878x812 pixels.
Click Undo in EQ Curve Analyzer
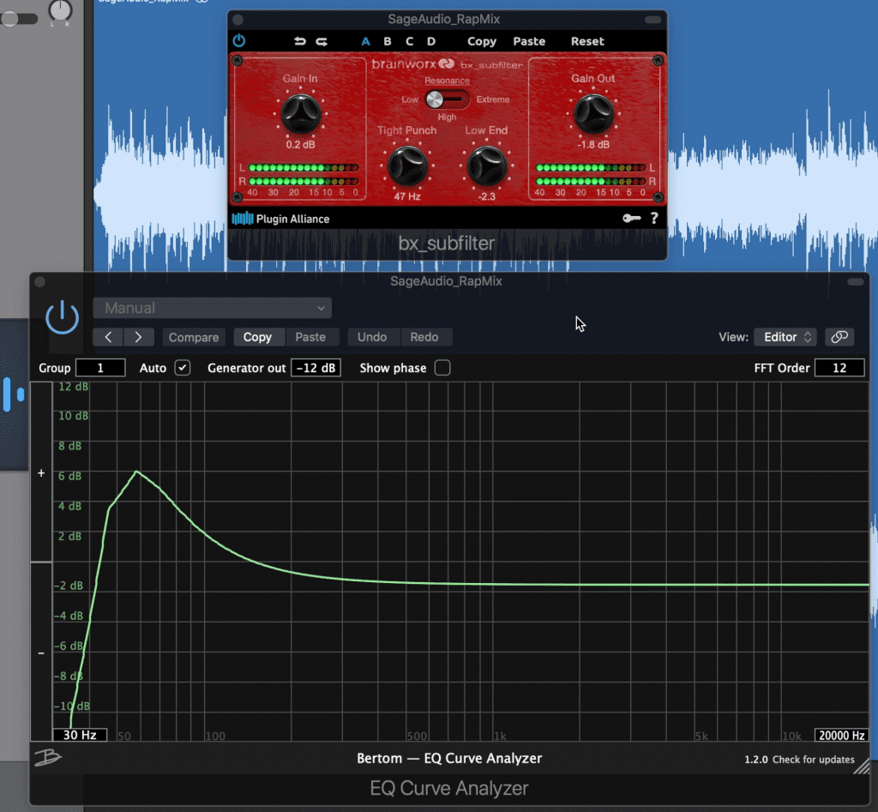(372, 337)
